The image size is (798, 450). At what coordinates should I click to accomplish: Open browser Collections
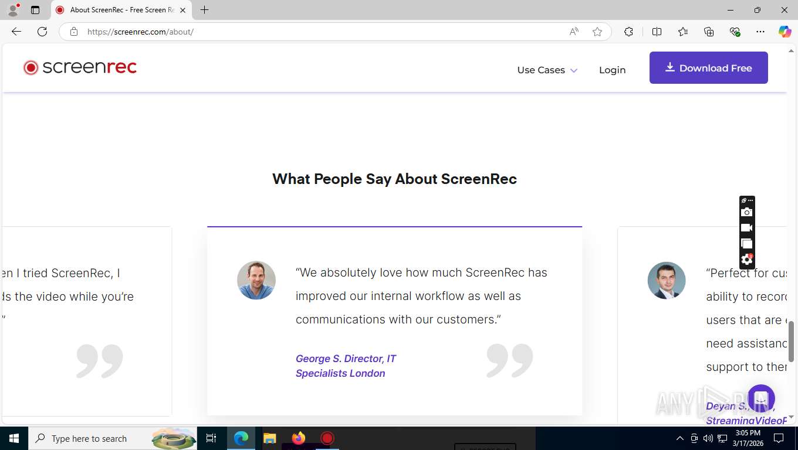709,32
